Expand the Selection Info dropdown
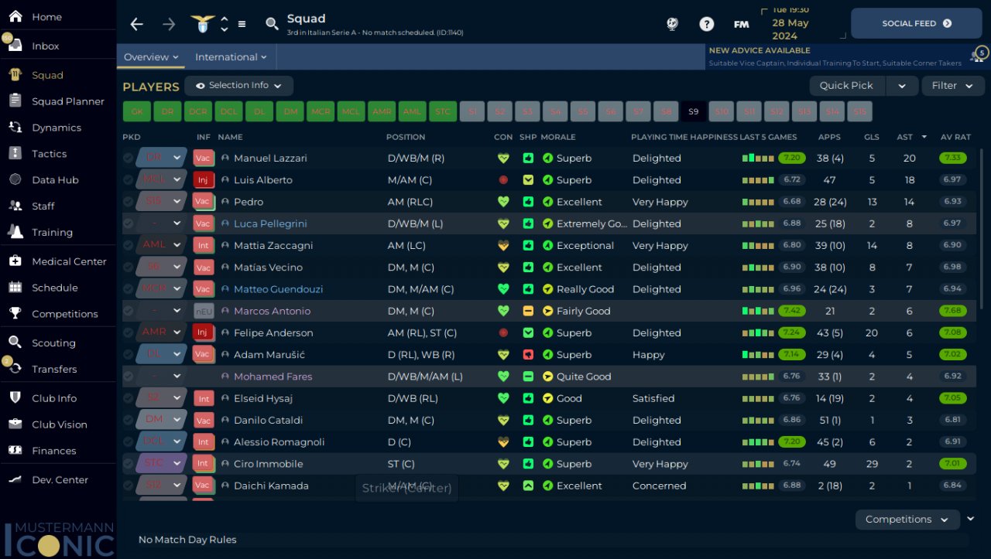Screen dimensions: 991x559 pyautogui.click(x=238, y=86)
